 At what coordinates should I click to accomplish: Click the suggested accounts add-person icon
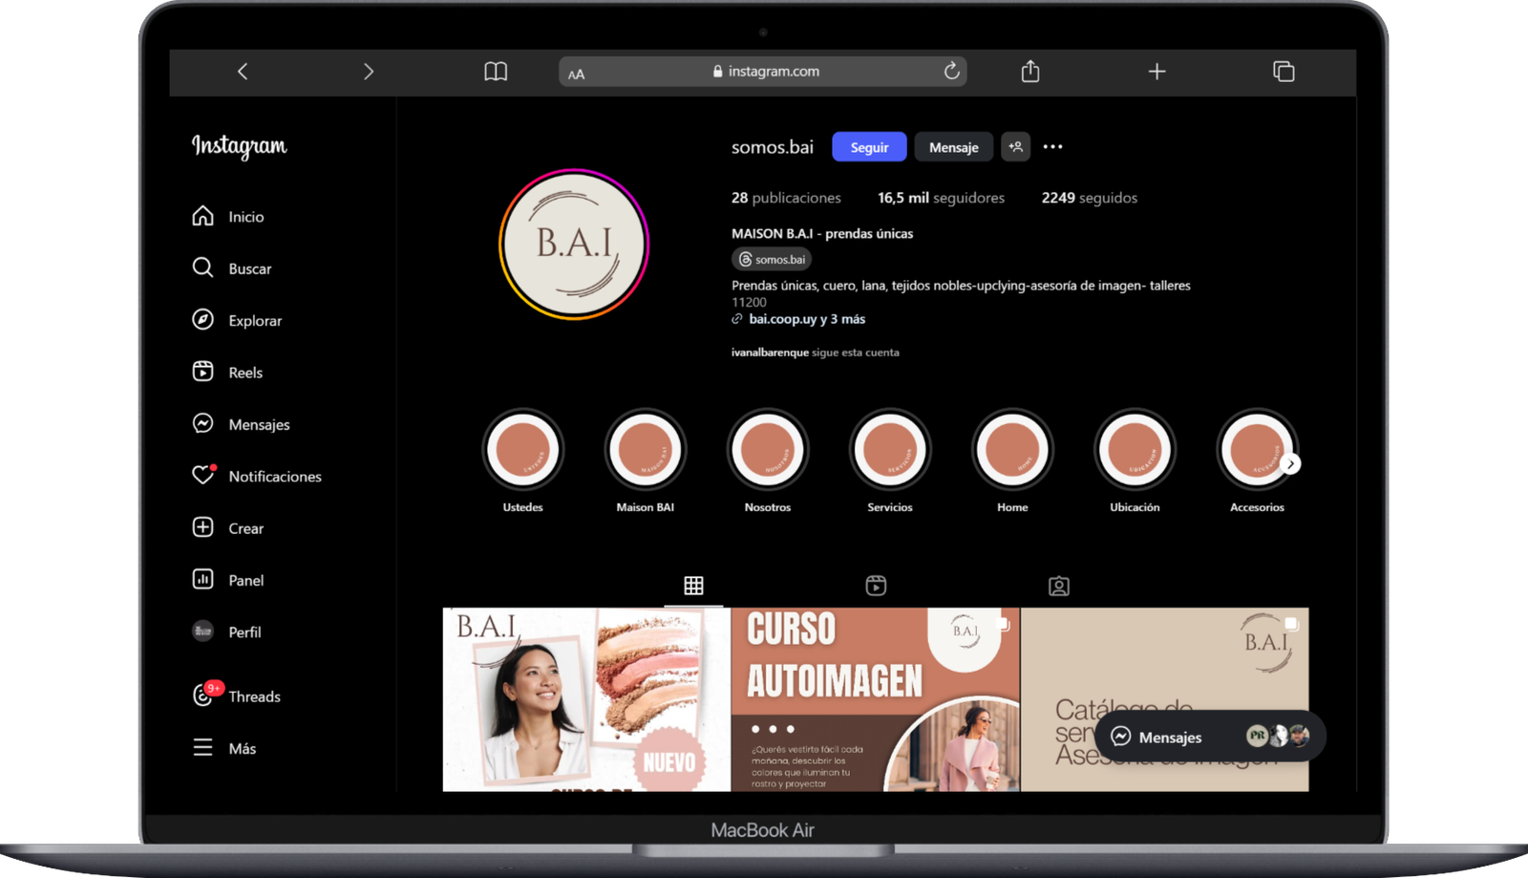click(1015, 147)
